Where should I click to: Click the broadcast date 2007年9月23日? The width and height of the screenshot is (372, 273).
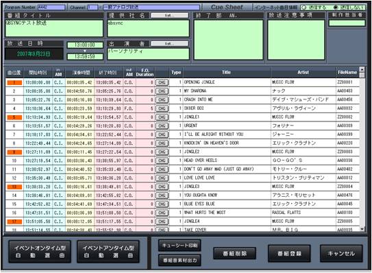coord(34,54)
